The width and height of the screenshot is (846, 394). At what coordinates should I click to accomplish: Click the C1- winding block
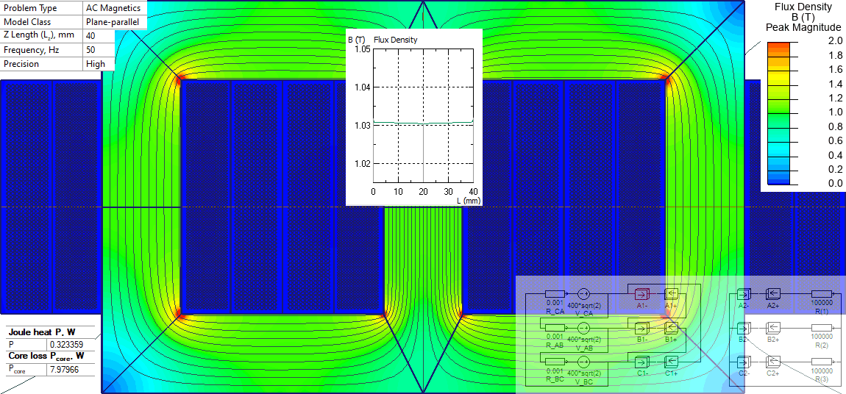641,361
